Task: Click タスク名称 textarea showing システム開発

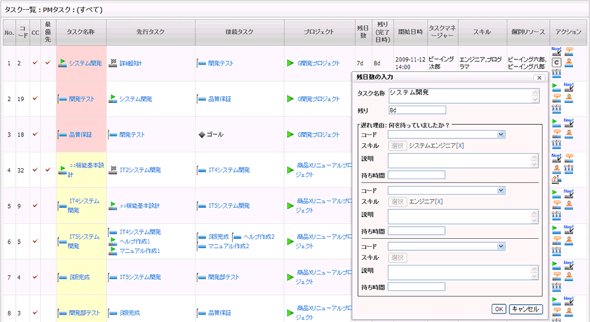Action: tap(464, 96)
